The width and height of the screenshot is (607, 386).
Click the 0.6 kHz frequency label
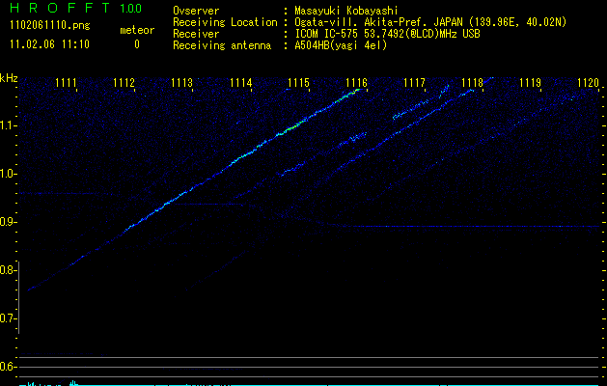click(x=8, y=367)
